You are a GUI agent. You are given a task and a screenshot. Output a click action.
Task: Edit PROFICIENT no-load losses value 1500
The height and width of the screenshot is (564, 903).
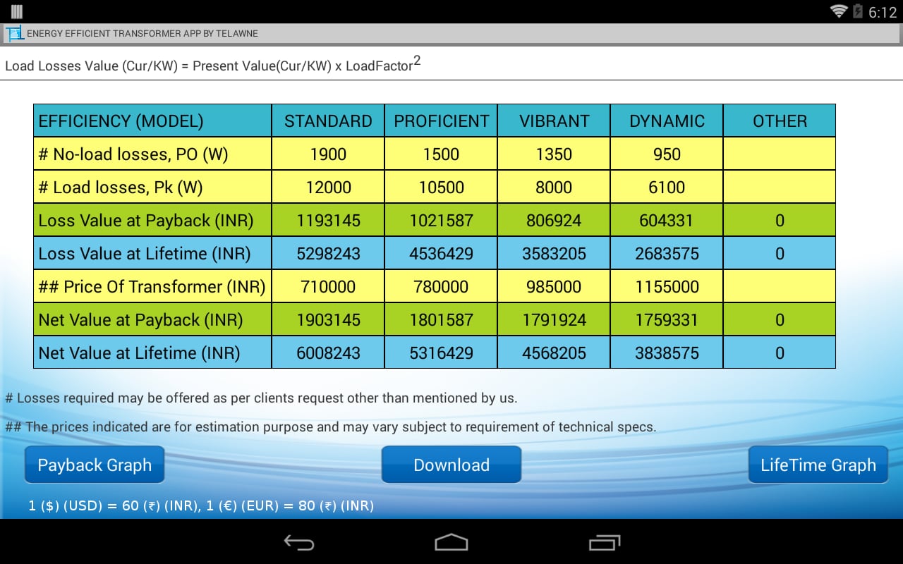(441, 154)
